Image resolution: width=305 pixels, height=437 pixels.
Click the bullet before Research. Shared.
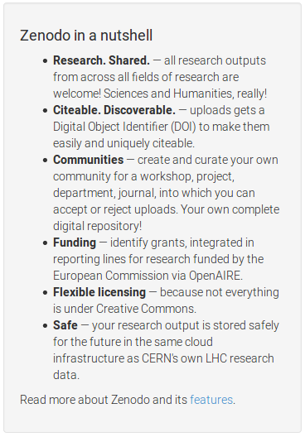(46, 61)
